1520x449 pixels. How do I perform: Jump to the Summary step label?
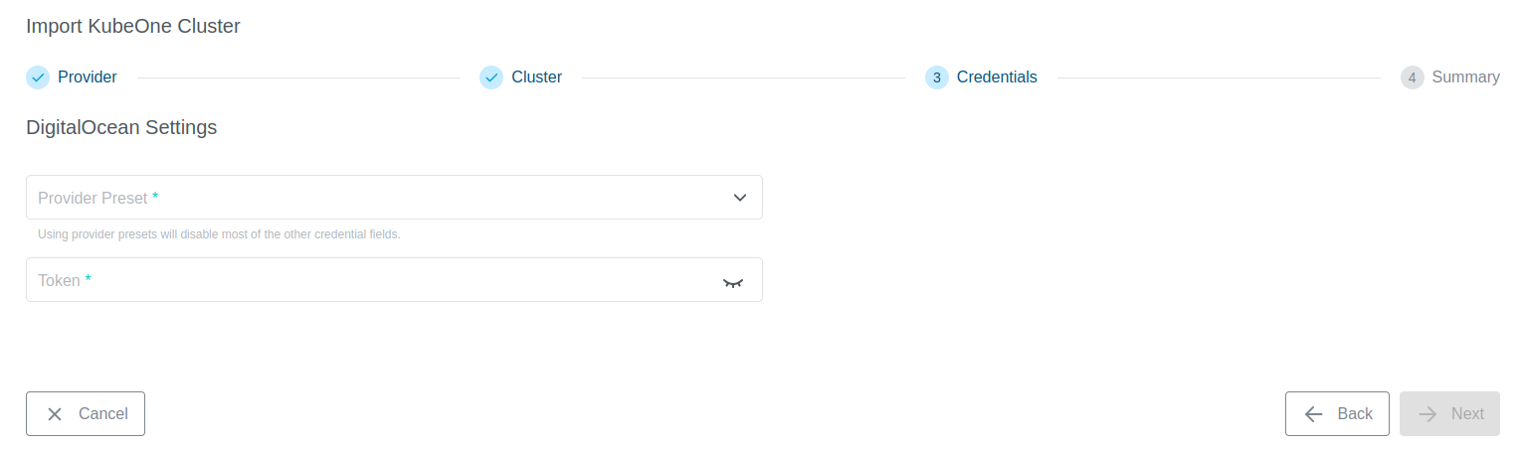point(1465,77)
